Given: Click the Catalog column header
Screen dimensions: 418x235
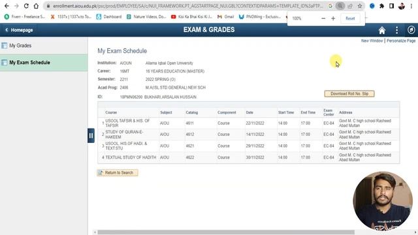Looking at the screenshot, I should click(191, 112).
